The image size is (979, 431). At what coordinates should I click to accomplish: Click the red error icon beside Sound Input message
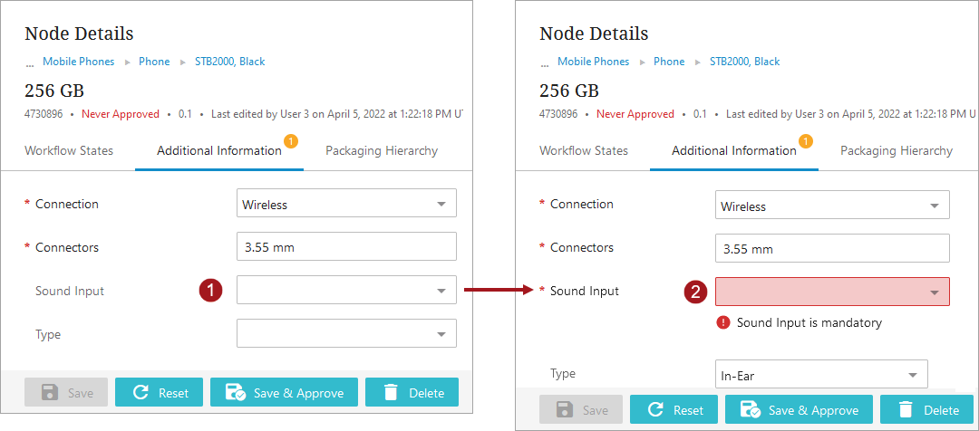pyautogui.click(x=723, y=322)
